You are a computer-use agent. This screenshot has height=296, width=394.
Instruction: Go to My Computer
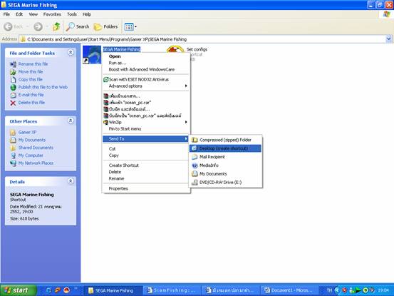[x=31, y=155]
